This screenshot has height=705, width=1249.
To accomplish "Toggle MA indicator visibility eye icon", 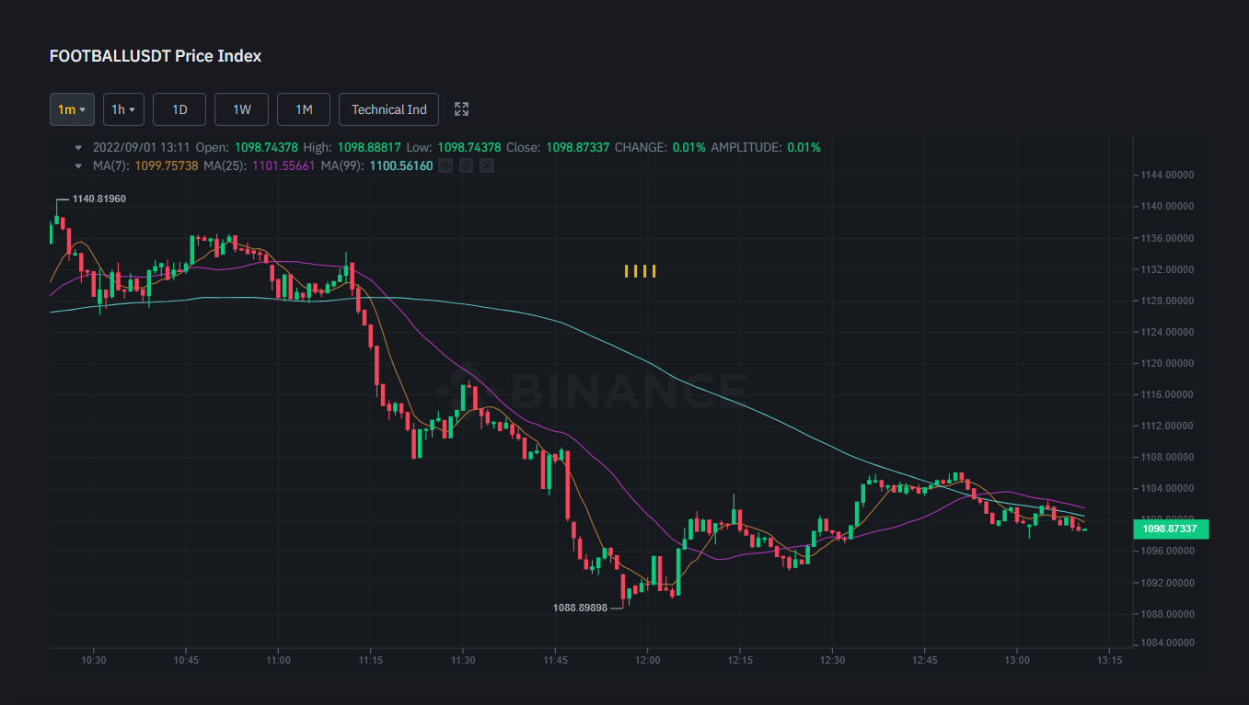I will tap(446, 165).
